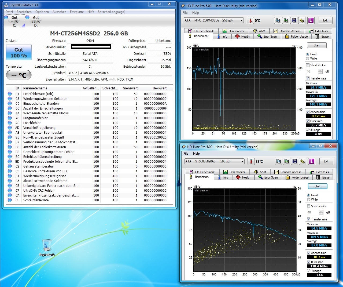Toggle Access time checkbox in top HD Tune
Screen dimensions: 343x287
click(308, 112)
